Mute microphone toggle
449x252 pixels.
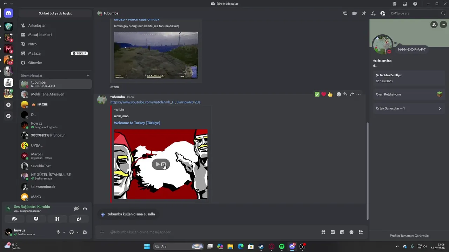(x=58, y=232)
